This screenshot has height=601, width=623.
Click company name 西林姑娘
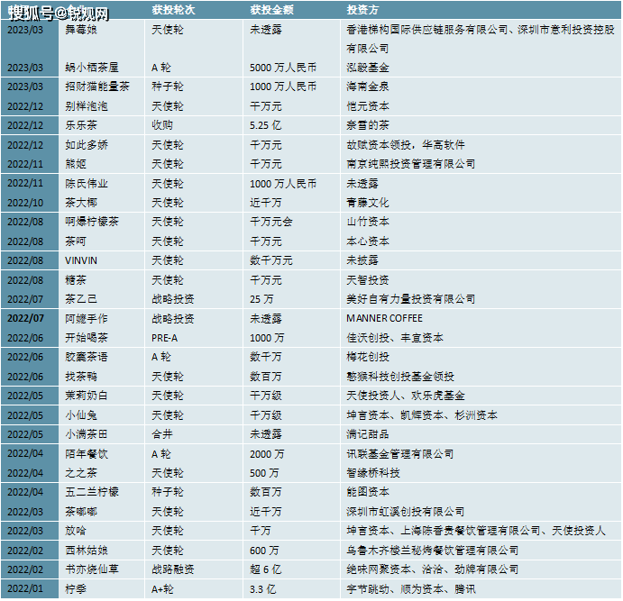click(x=87, y=551)
